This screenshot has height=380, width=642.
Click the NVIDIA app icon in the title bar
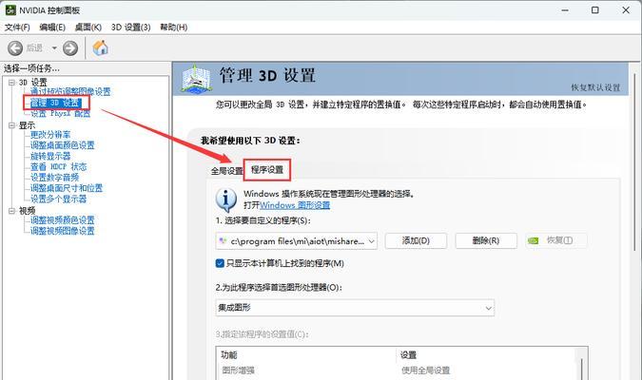tap(10, 9)
